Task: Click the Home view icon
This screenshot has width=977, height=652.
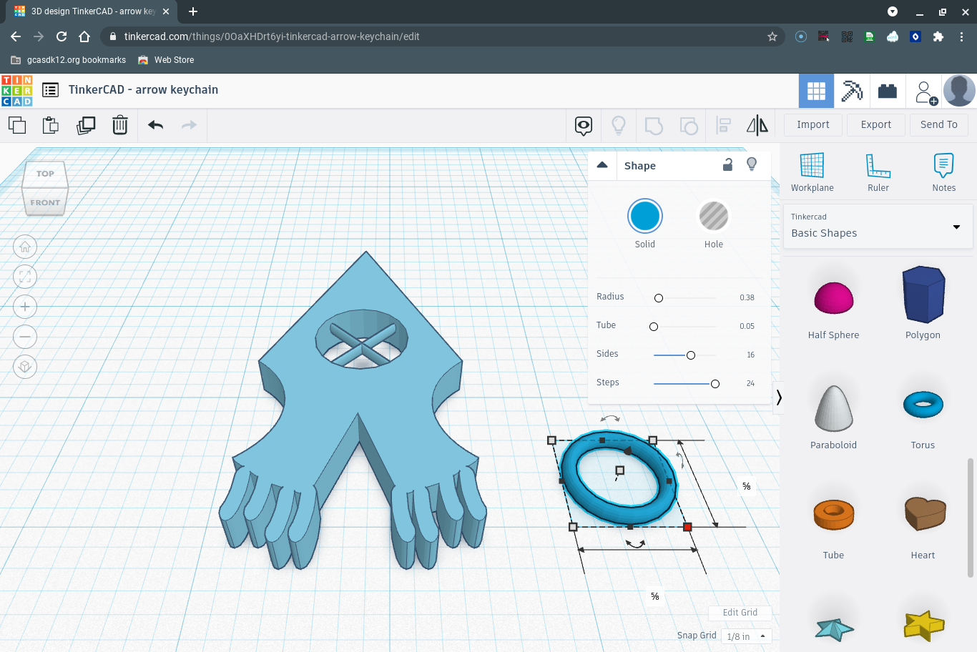Action: pyautogui.click(x=25, y=247)
